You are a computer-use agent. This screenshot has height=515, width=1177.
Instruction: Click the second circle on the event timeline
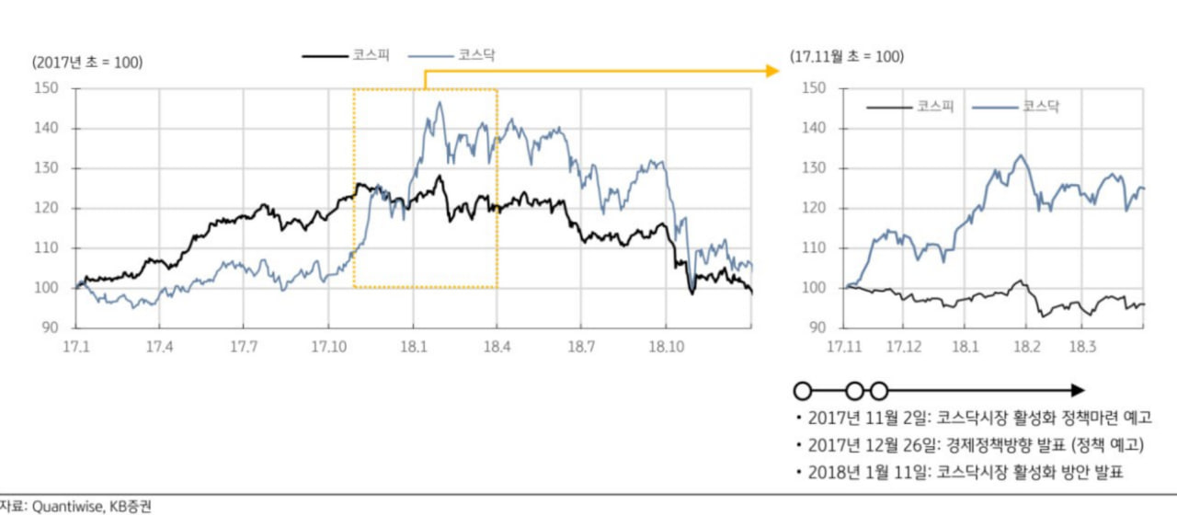[x=855, y=390]
